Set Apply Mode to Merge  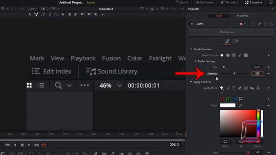246,88
